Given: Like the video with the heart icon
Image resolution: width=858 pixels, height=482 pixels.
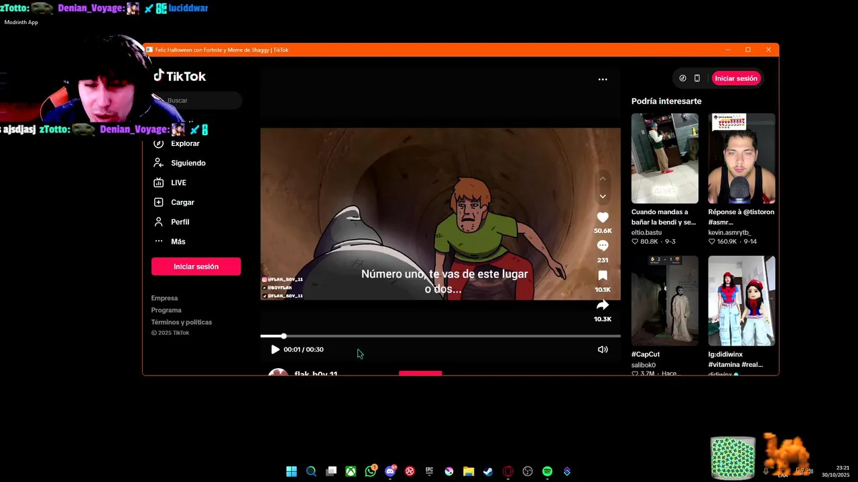Looking at the screenshot, I should coord(603,218).
